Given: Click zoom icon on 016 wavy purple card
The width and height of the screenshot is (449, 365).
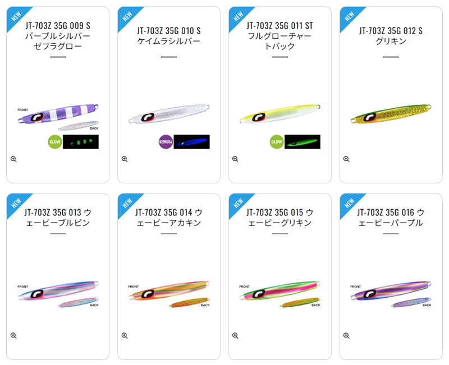Looking at the screenshot, I should [x=346, y=335].
